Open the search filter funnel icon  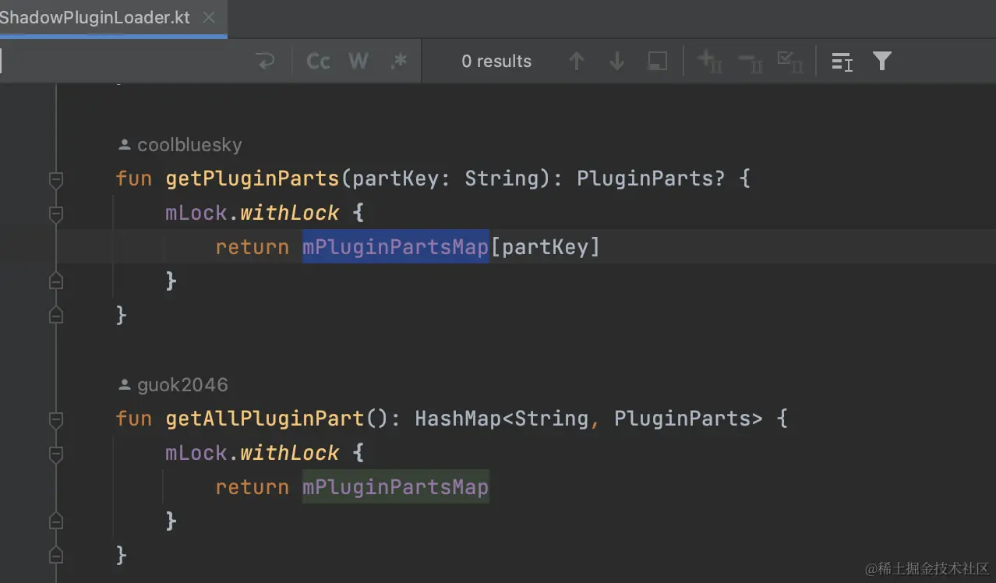click(882, 62)
